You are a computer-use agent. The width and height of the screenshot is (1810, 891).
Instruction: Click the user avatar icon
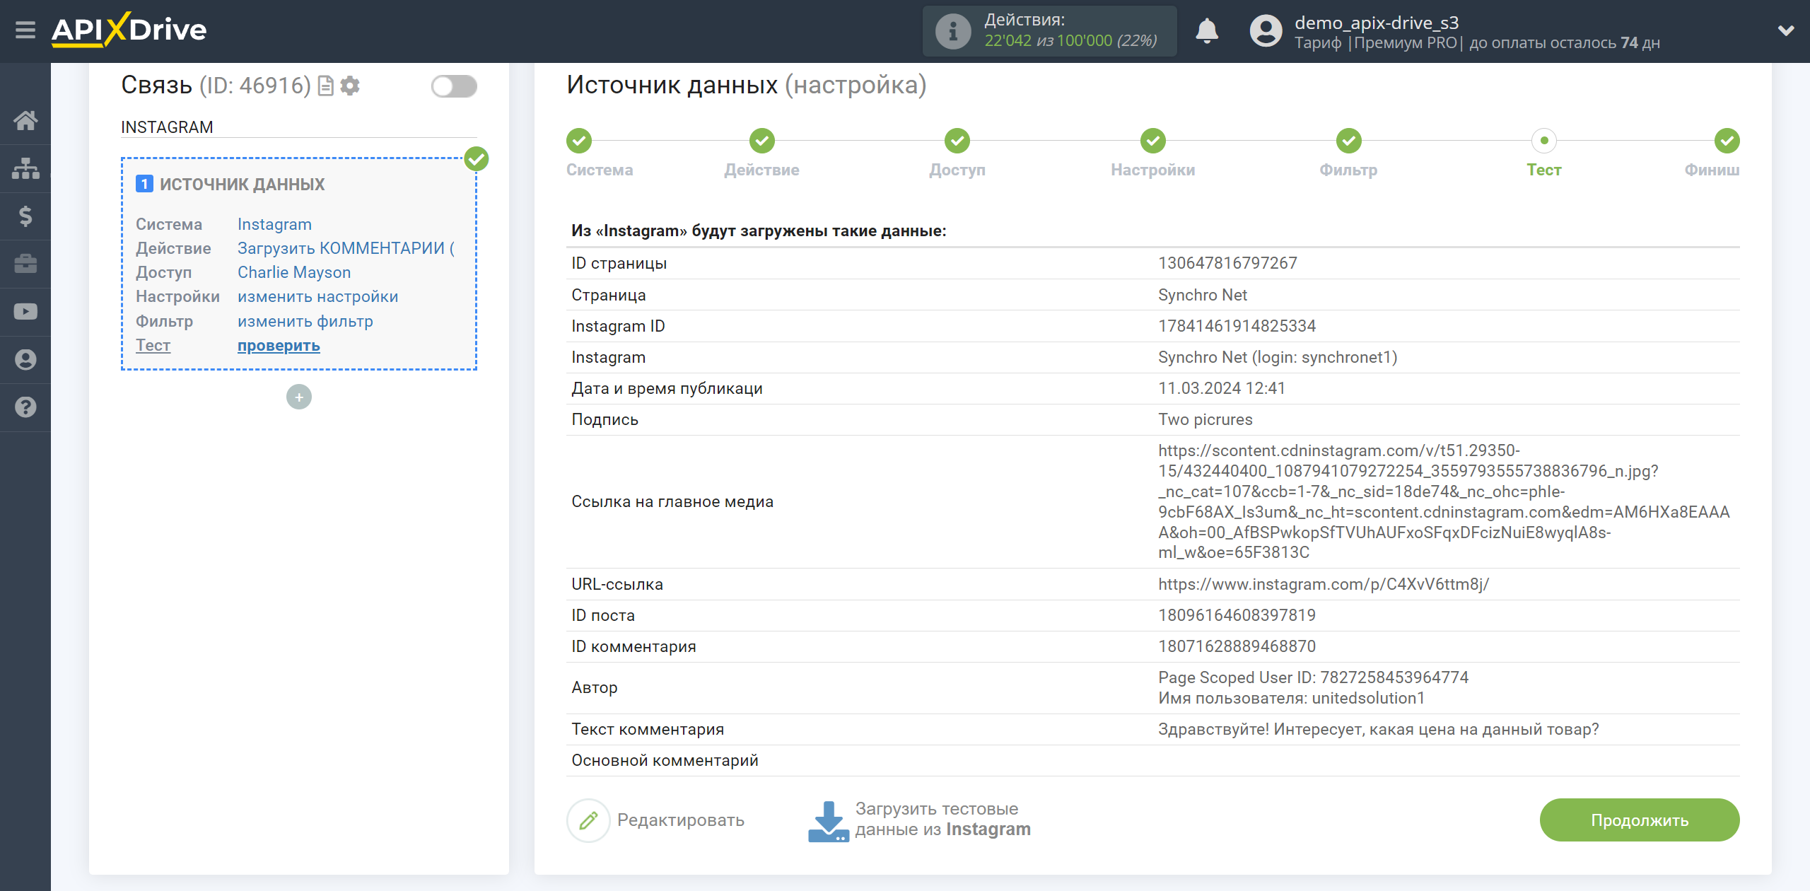click(1266, 31)
